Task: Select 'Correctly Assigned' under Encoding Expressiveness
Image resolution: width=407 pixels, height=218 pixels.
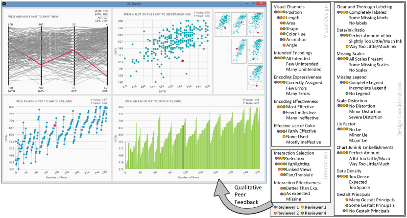Action: [x=304, y=82]
